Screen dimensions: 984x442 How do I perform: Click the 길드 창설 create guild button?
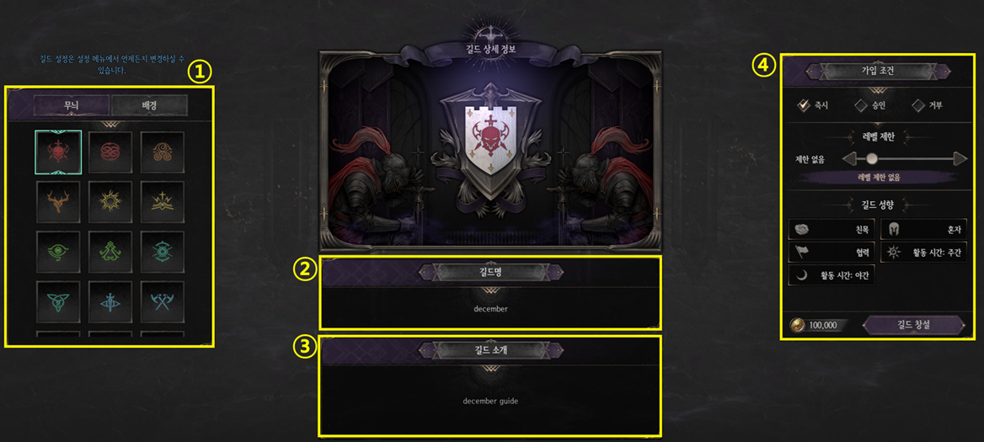click(913, 325)
